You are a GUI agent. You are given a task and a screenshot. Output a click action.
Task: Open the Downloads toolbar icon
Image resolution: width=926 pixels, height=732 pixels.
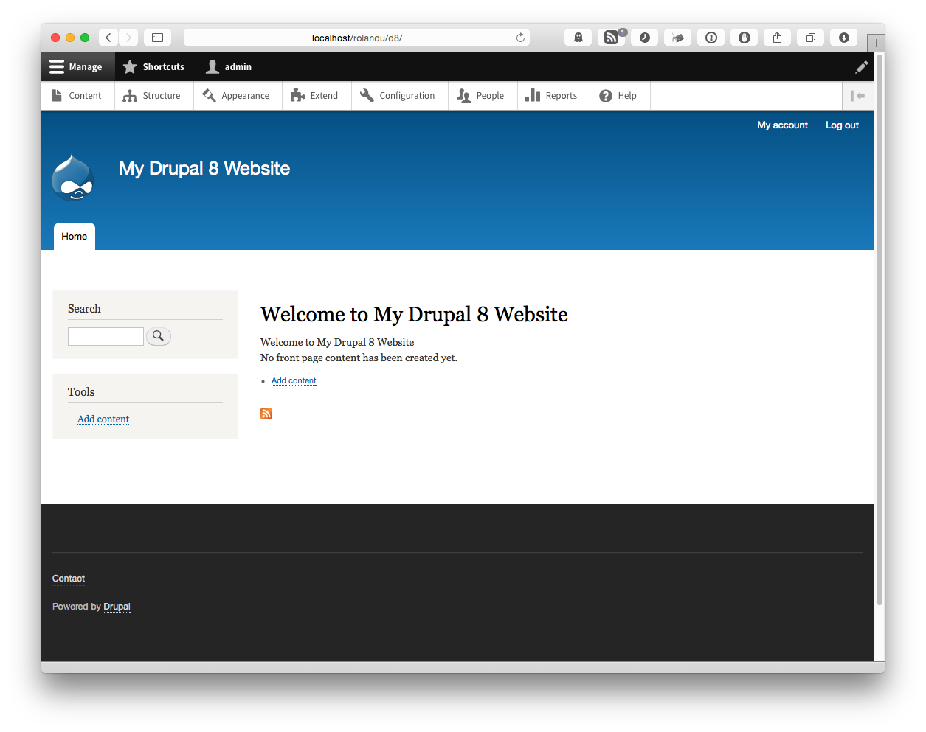coord(844,38)
